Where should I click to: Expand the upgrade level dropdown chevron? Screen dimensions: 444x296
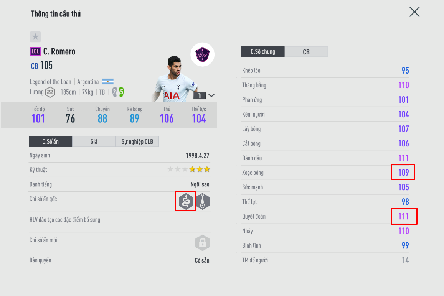pyautogui.click(x=211, y=95)
